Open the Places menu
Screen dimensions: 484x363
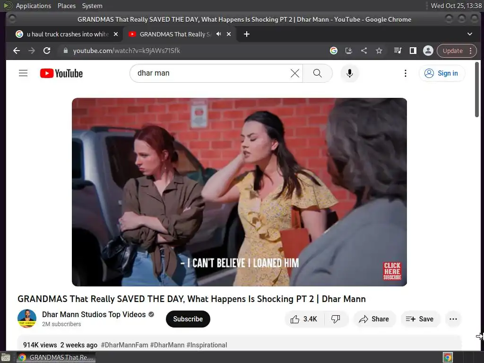click(x=66, y=6)
